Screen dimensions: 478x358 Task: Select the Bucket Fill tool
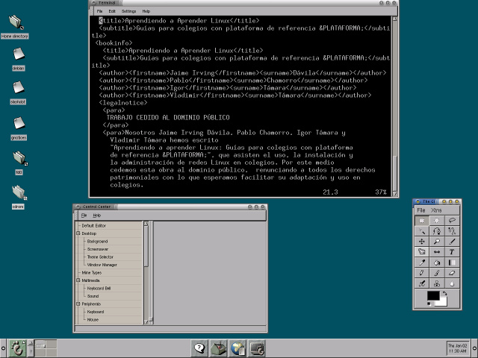438,263
